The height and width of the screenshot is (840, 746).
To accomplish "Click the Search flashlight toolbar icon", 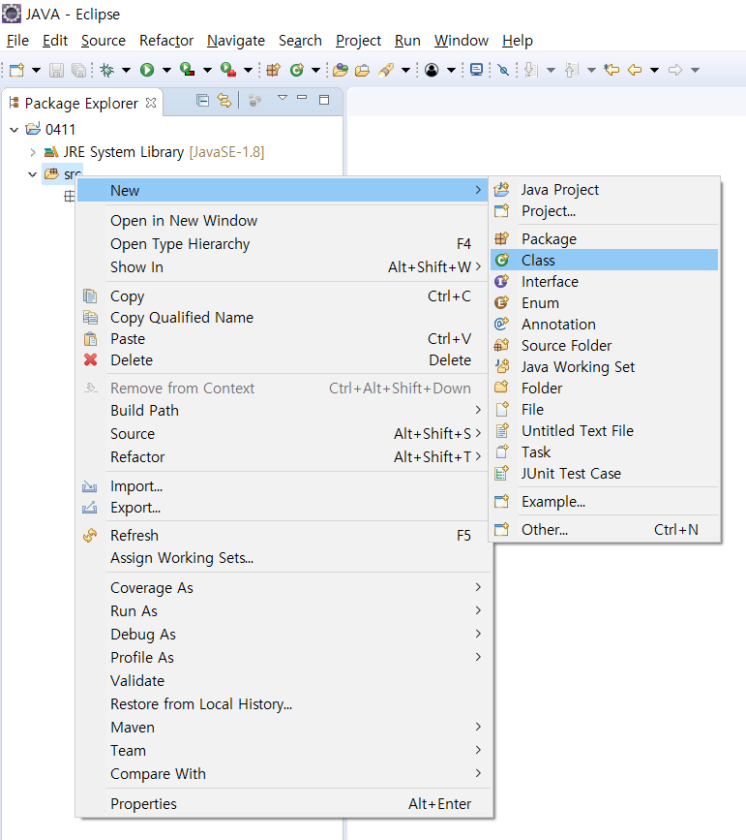I will click(x=386, y=70).
